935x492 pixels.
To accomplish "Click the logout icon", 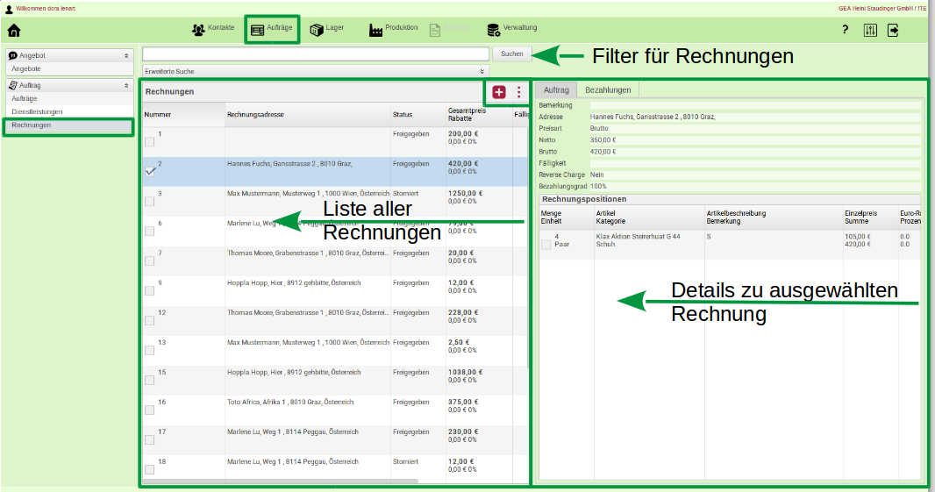I will [x=893, y=31].
